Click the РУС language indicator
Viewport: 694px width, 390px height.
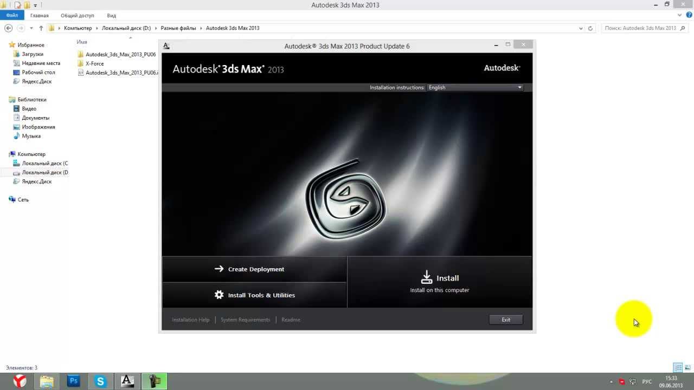point(647,382)
